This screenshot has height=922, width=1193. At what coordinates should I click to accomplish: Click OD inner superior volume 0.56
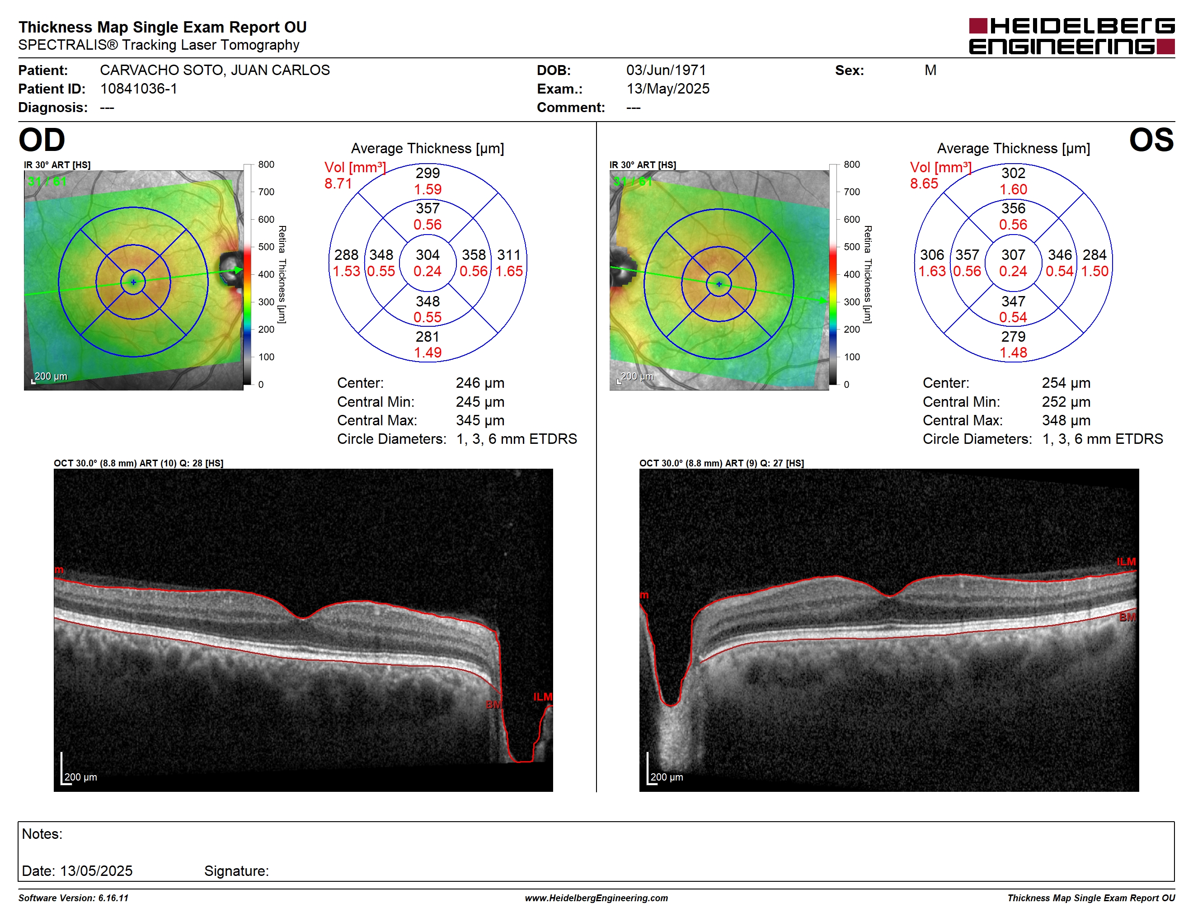(427, 225)
